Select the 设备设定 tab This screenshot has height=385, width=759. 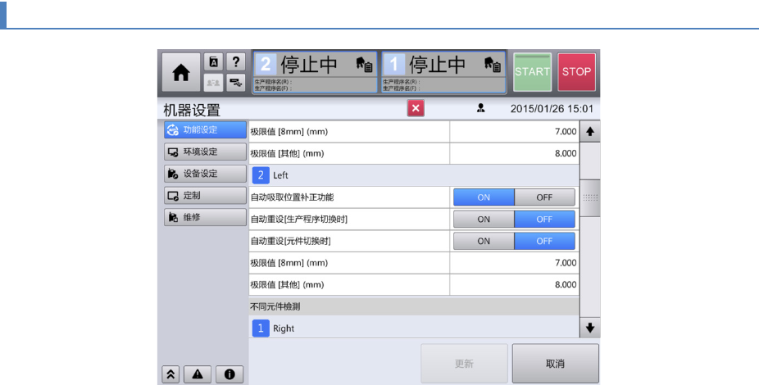pyautogui.click(x=205, y=174)
